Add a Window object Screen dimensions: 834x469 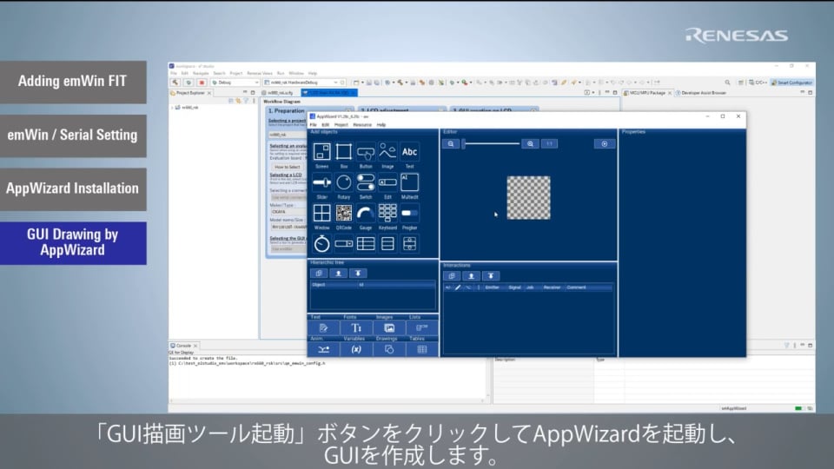tap(322, 213)
